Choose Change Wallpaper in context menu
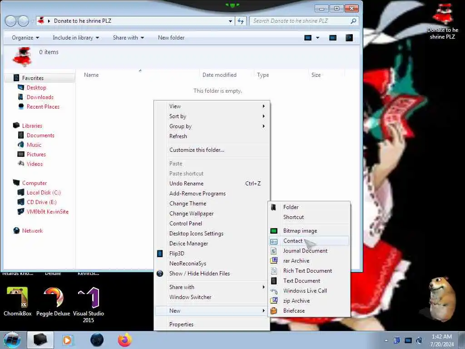The image size is (465, 349). (x=212, y=214)
